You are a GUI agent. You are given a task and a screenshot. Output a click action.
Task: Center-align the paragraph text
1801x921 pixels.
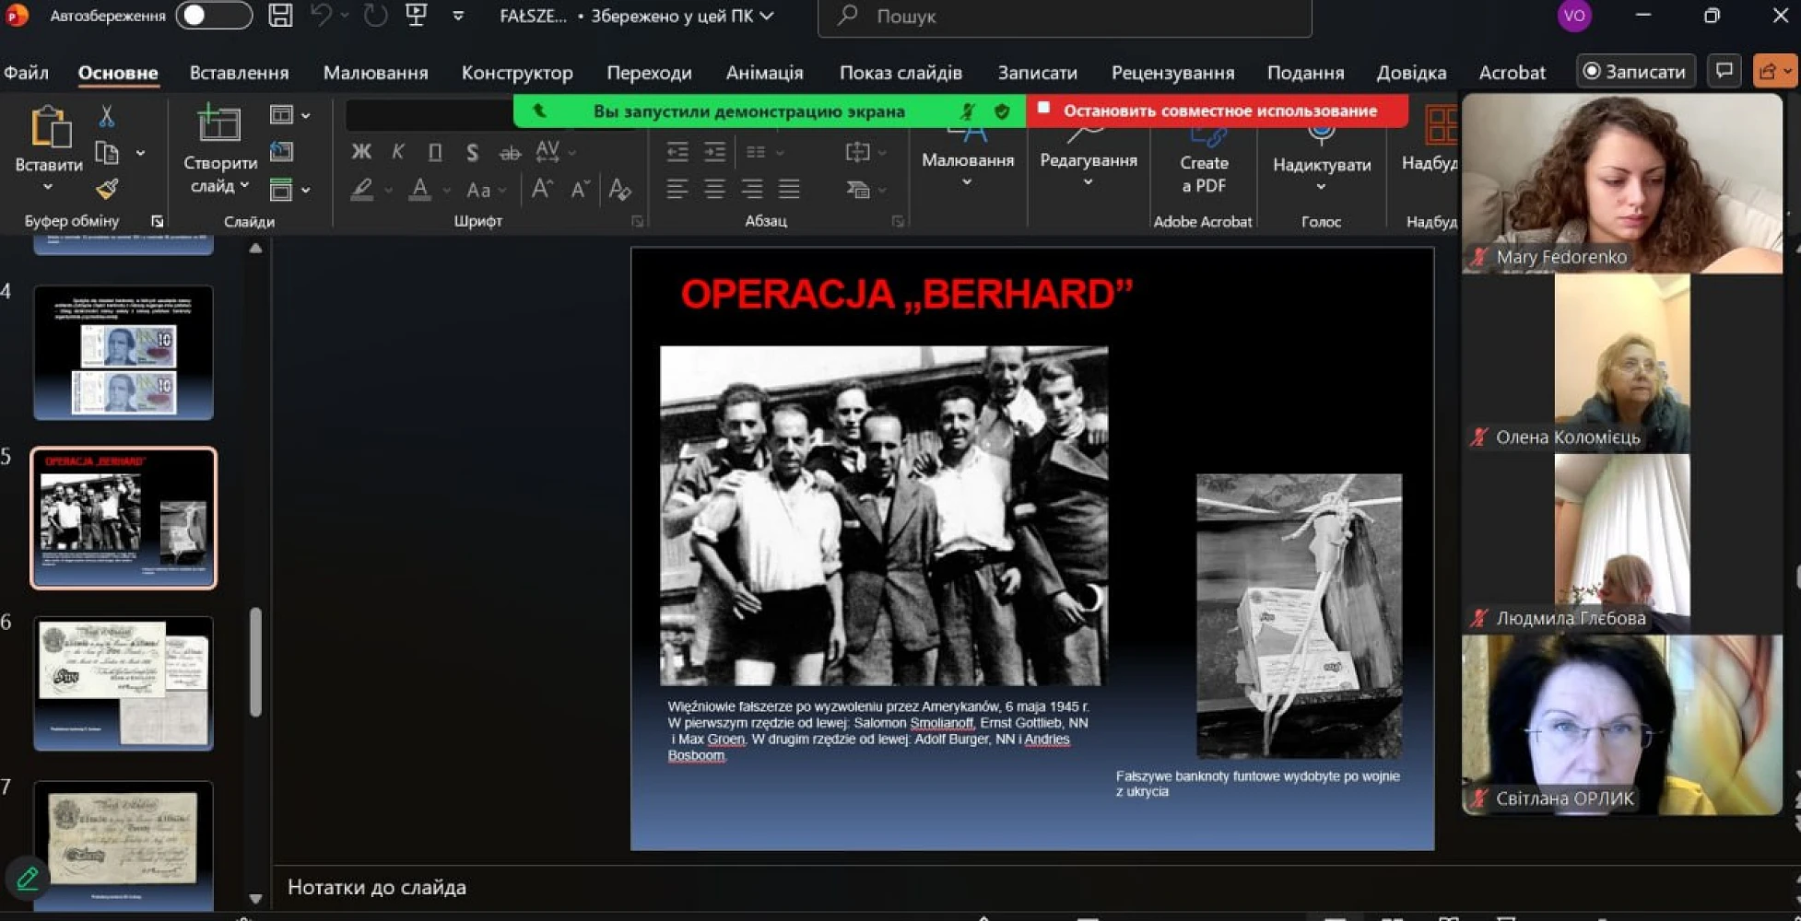coord(714,190)
